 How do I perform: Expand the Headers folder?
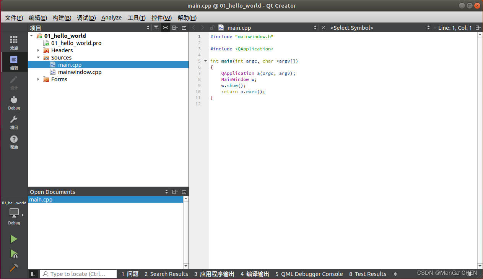click(38, 50)
